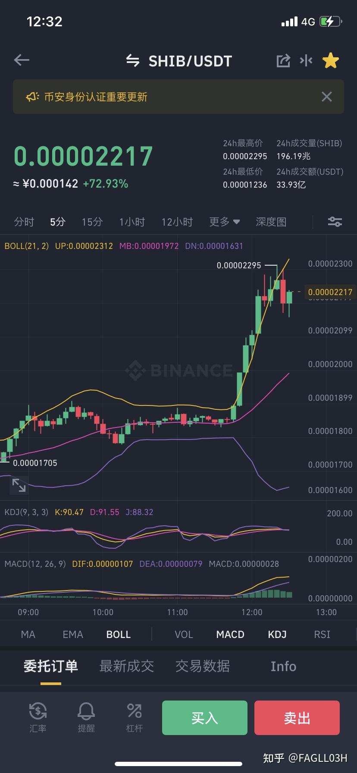This screenshot has width=357, height=773.
Task: Open the 交易数据 tab
Action: 203,666
